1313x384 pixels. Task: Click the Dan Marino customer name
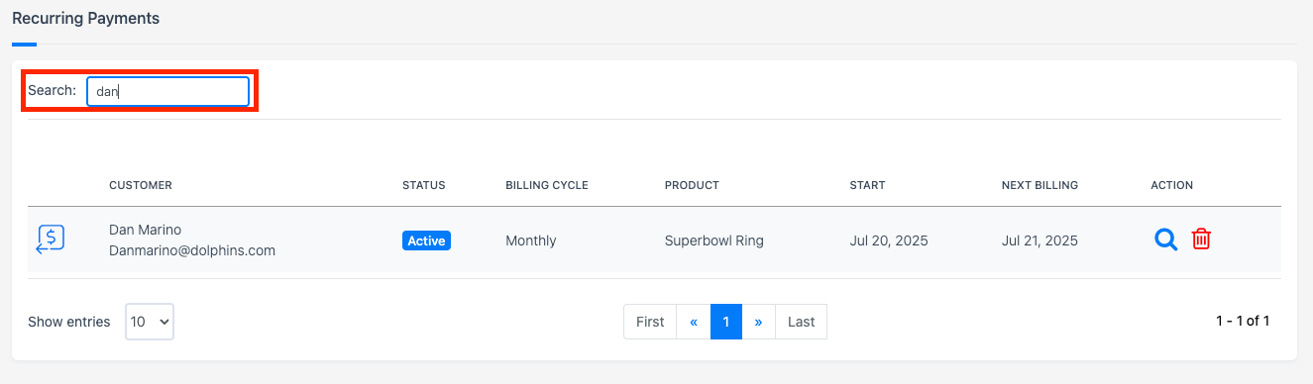pyautogui.click(x=145, y=230)
